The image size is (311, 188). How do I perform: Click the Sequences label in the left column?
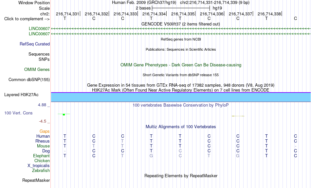[39, 54]
